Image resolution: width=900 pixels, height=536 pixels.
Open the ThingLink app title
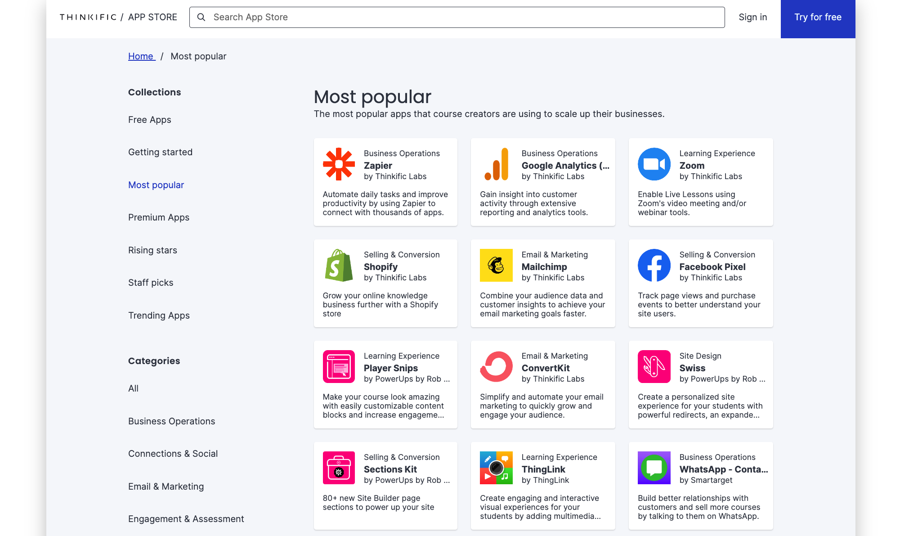click(543, 469)
